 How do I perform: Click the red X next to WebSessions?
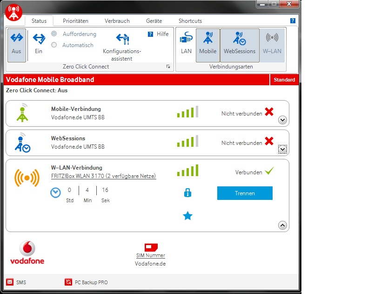coord(269,141)
